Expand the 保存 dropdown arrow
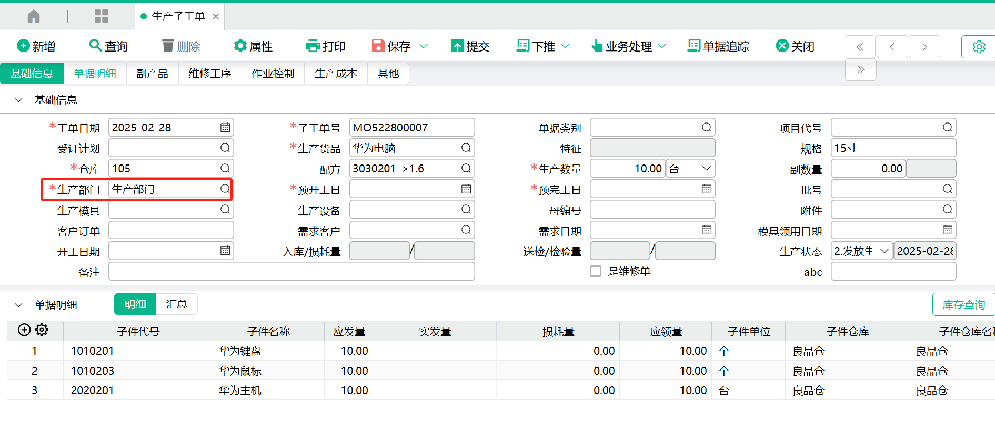This screenshot has height=432, width=995. tap(424, 46)
